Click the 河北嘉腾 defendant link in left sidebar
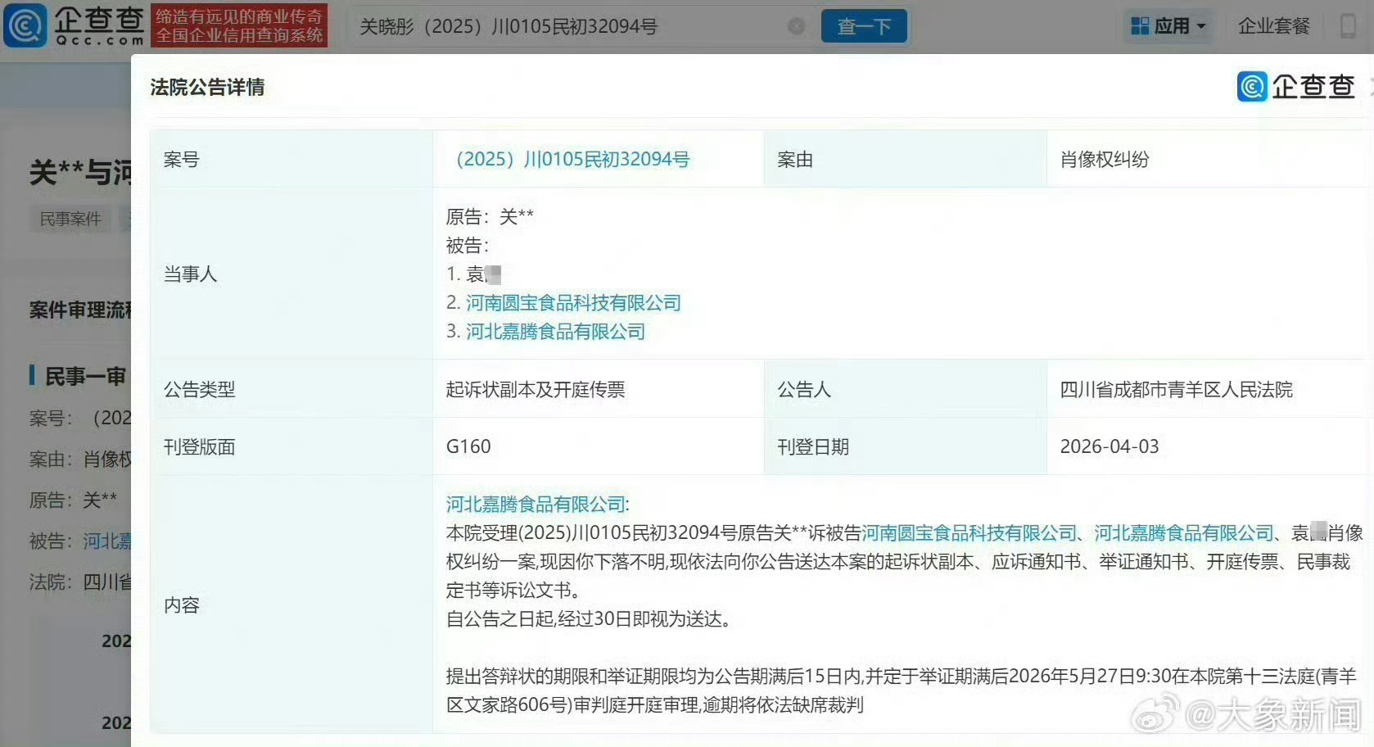 (106, 541)
